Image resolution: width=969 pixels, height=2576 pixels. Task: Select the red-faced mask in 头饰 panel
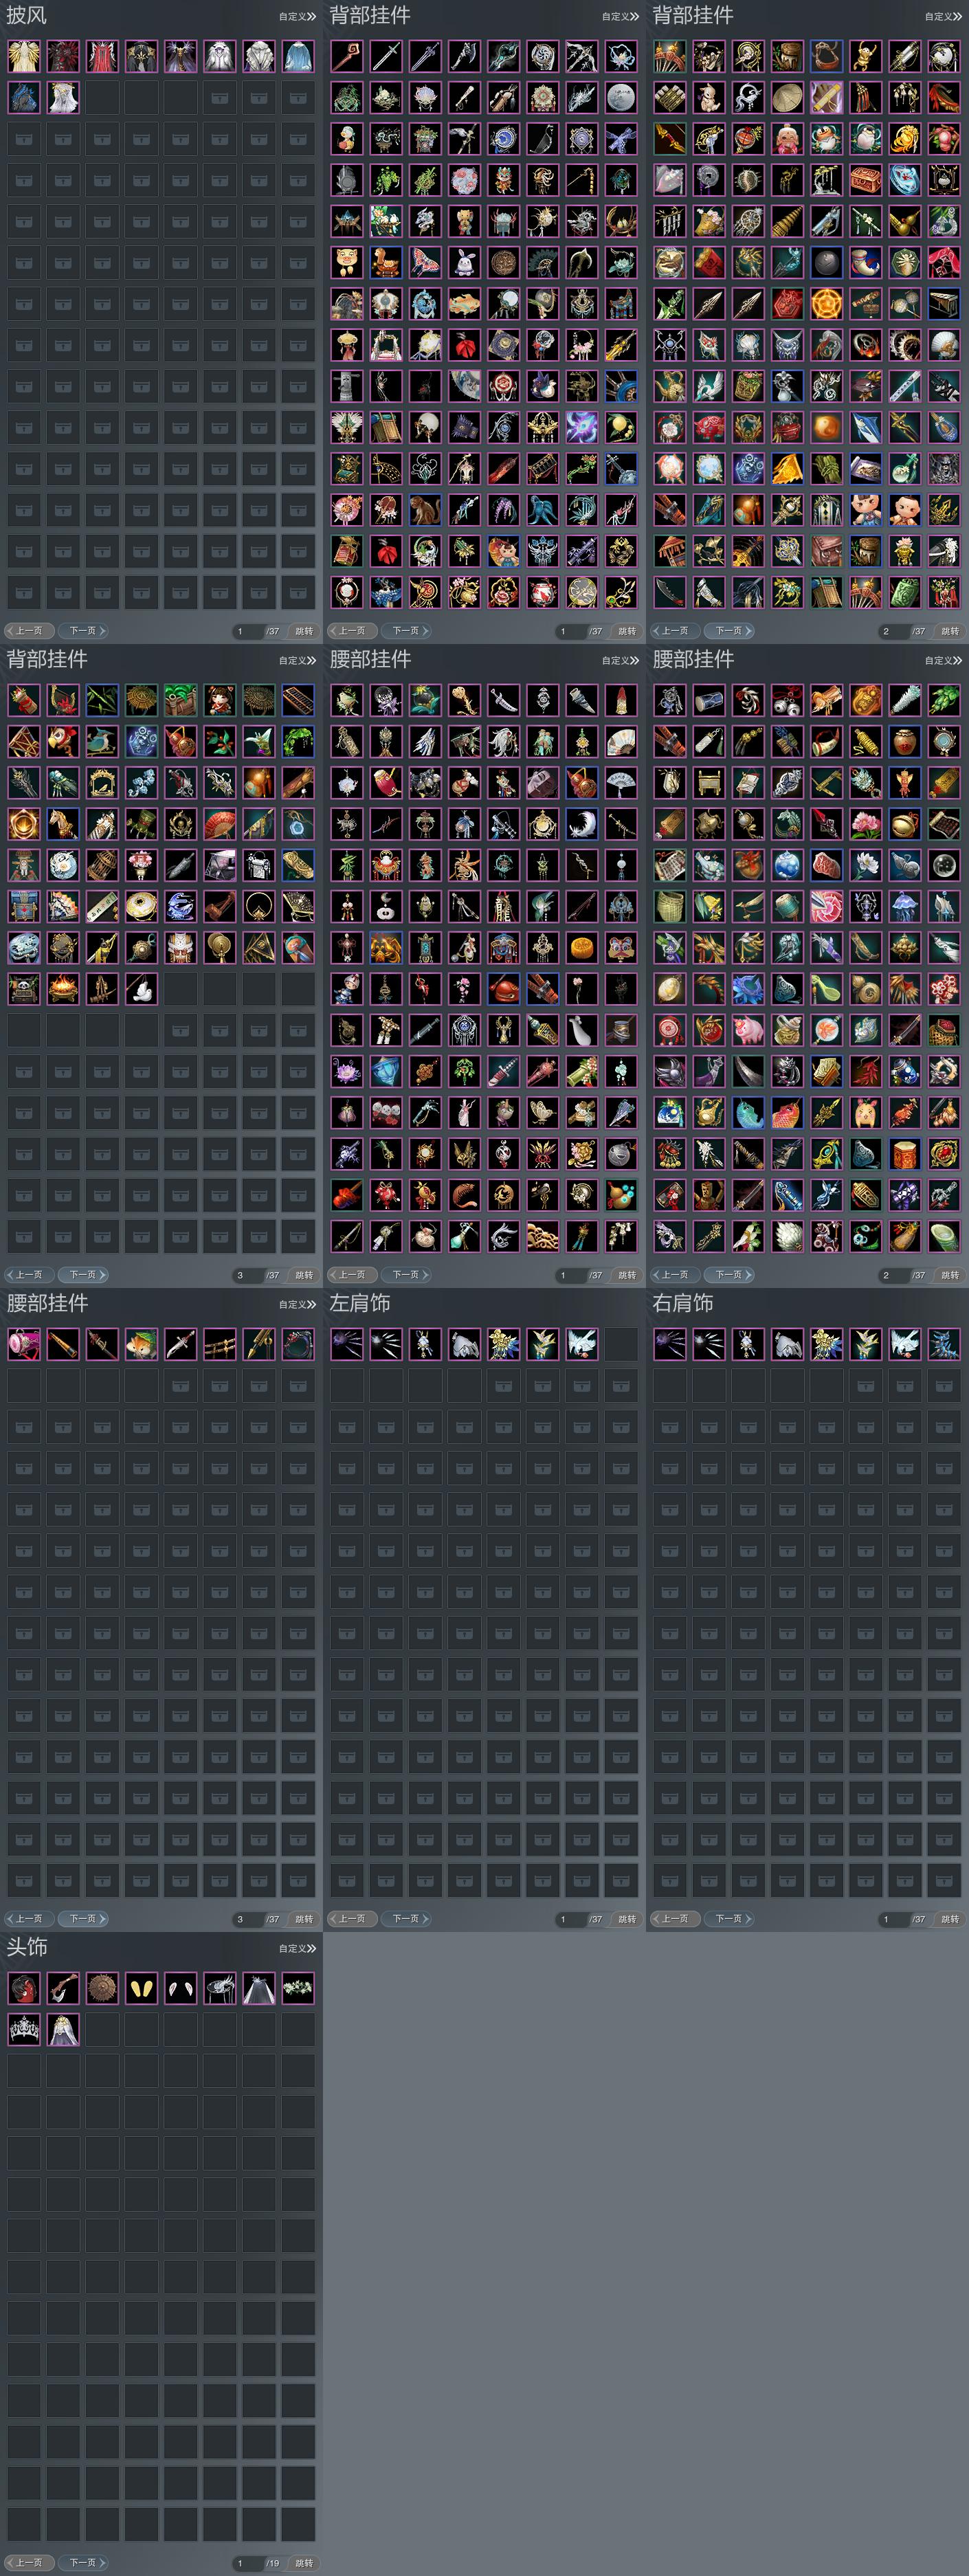click(x=24, y=1988)
